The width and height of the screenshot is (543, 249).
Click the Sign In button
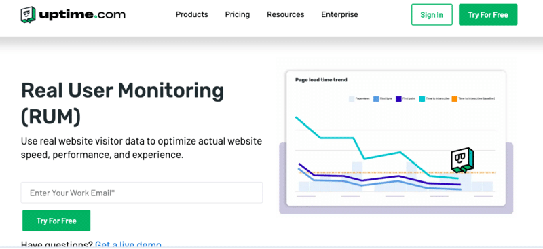coord(432,14)
